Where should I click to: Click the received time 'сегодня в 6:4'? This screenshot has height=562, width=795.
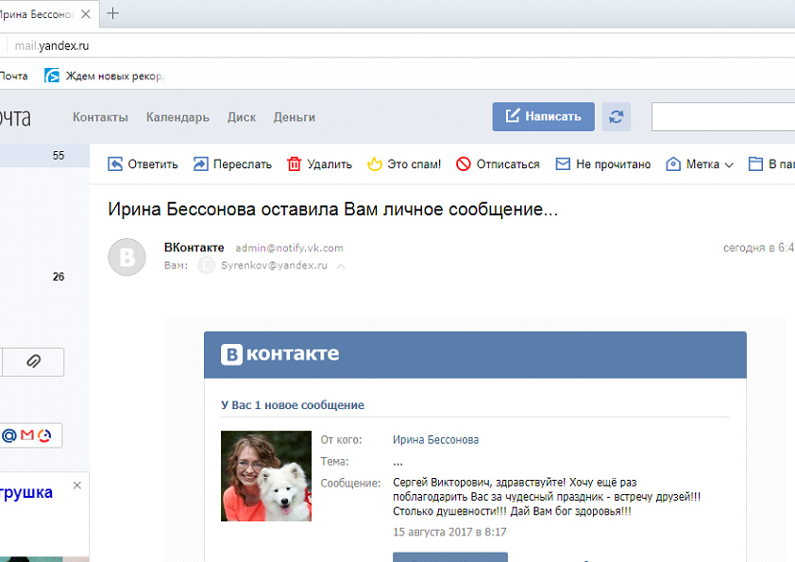(758, 247)
